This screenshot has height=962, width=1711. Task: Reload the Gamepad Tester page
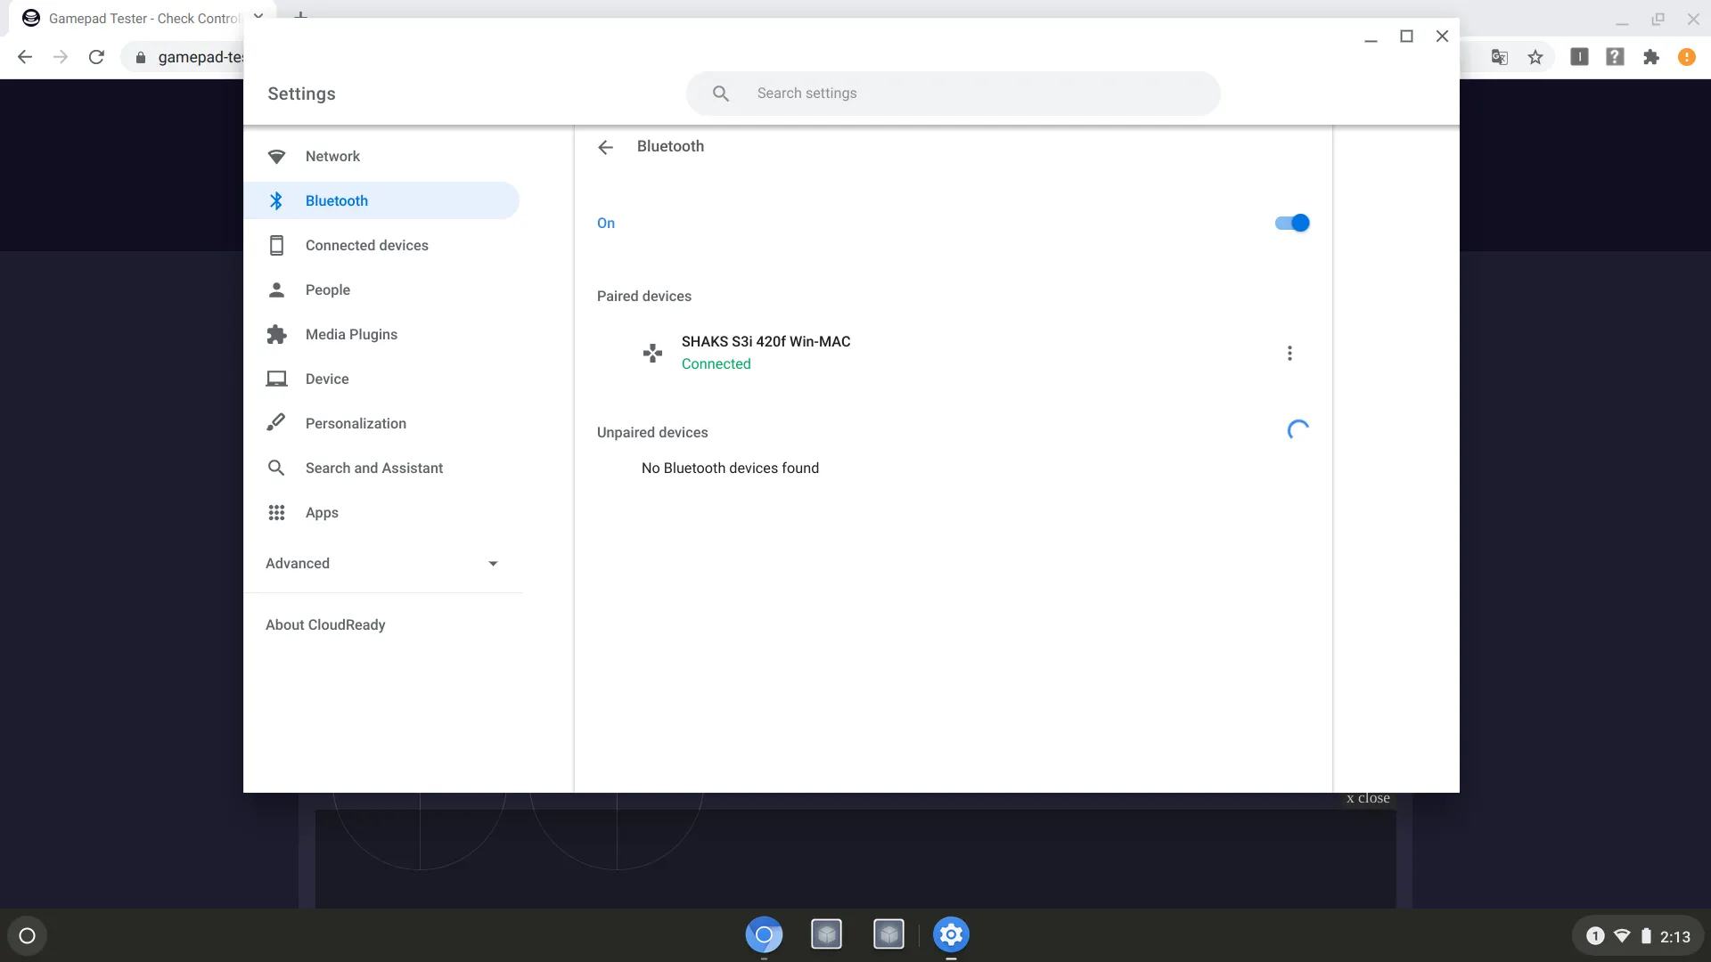click(96, 58)
